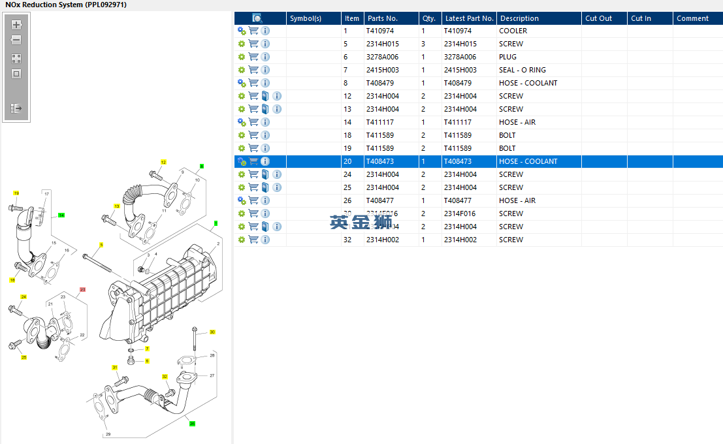
Task: Sort by Item column header
Action: [352, 18]
